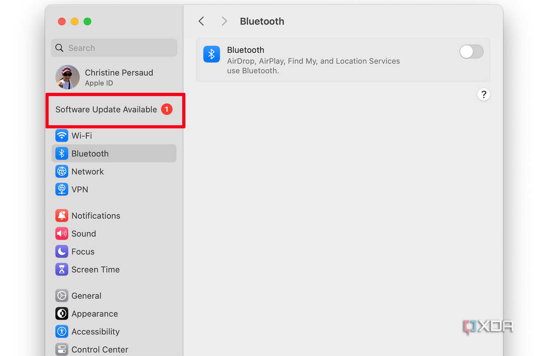Click the General gear icon
This screenshot has height=356, width=534.
(x=61, y=296)
